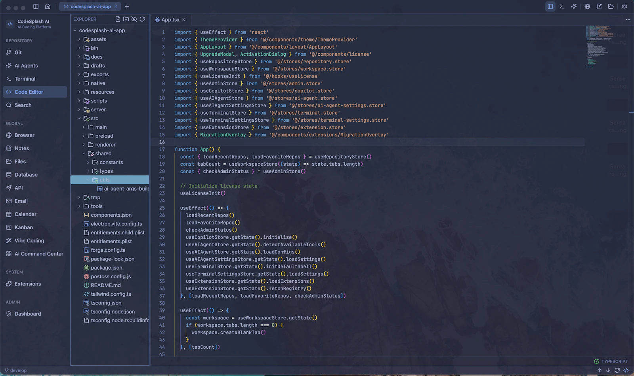Open the settings gear icon

pos(624,6)
